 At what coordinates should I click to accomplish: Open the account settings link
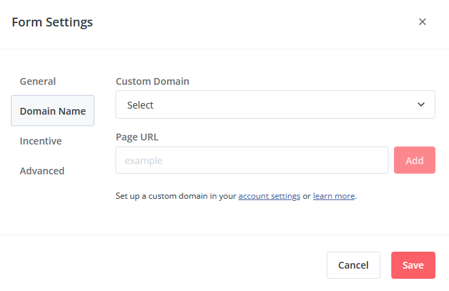269,196
